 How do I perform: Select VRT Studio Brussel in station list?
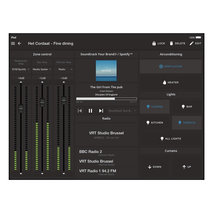(106, 162)
